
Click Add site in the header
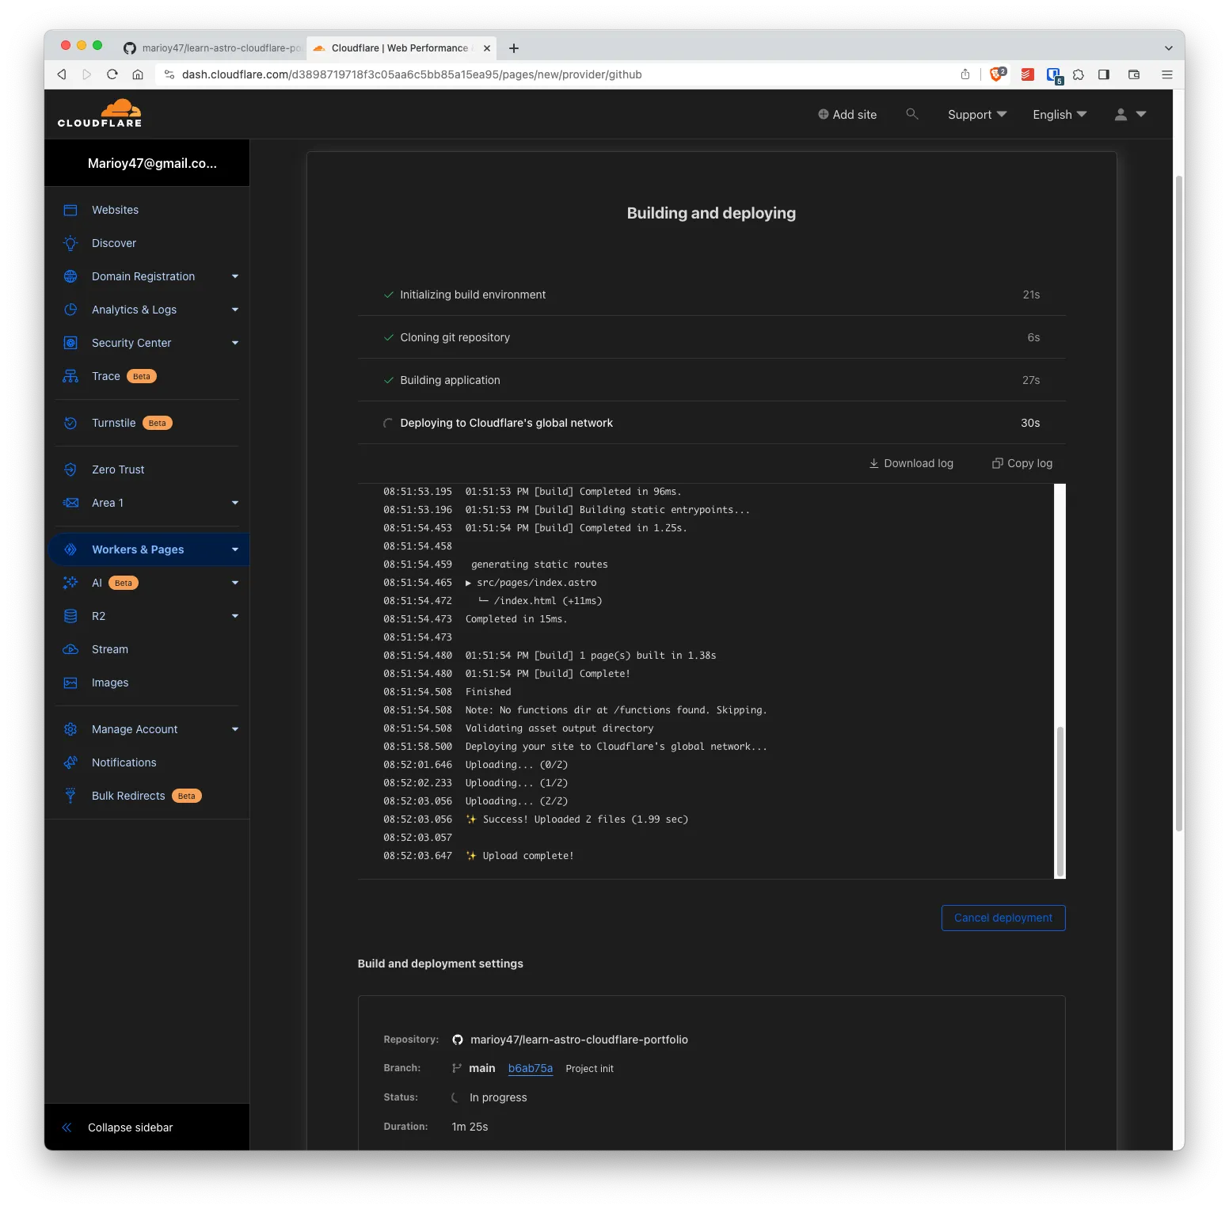tap(847, 115)
